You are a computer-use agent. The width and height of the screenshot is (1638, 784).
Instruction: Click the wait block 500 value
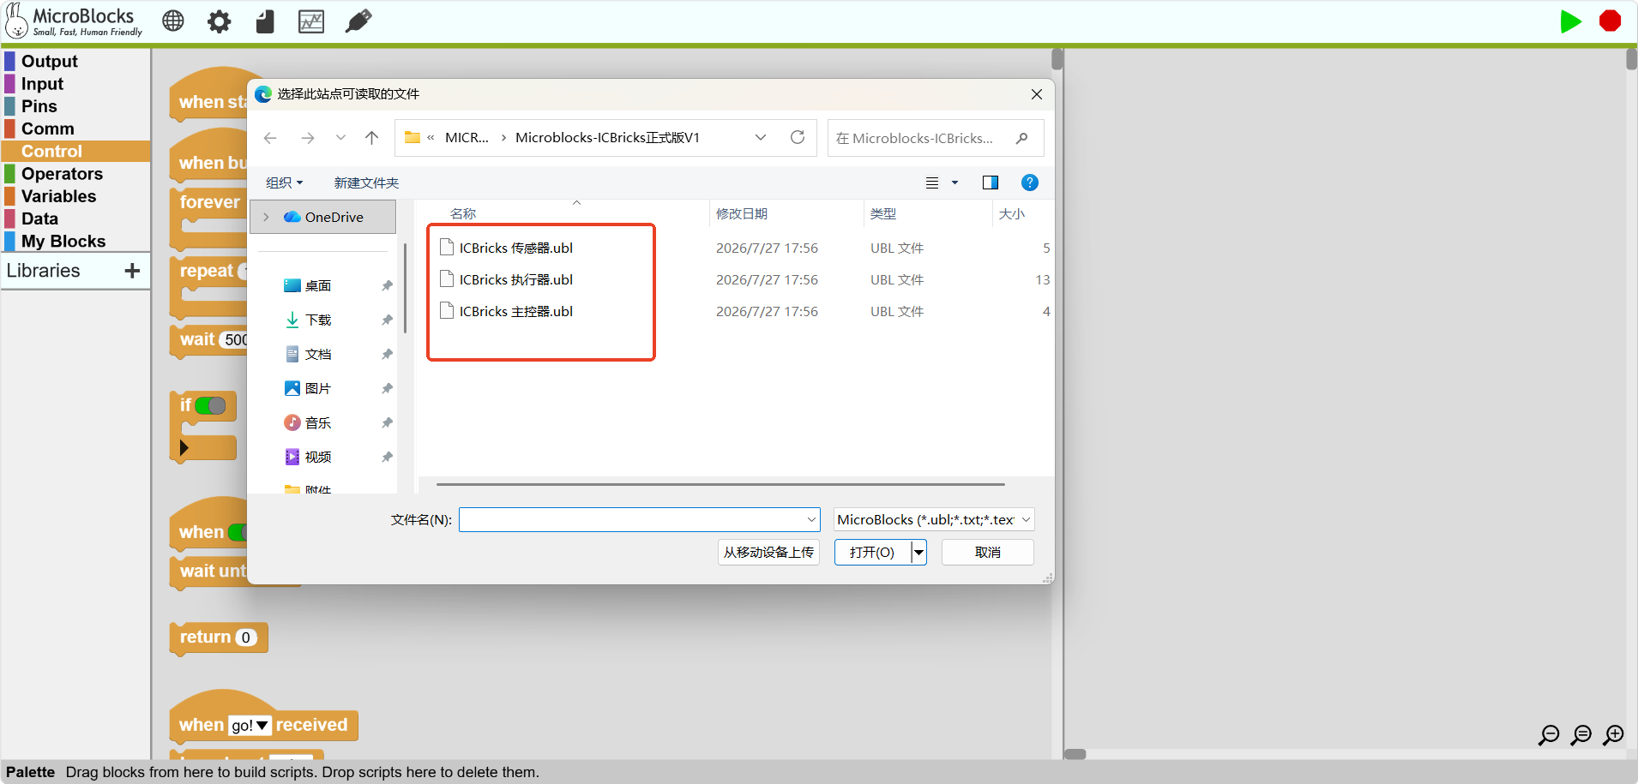click(x=236, y=339)
